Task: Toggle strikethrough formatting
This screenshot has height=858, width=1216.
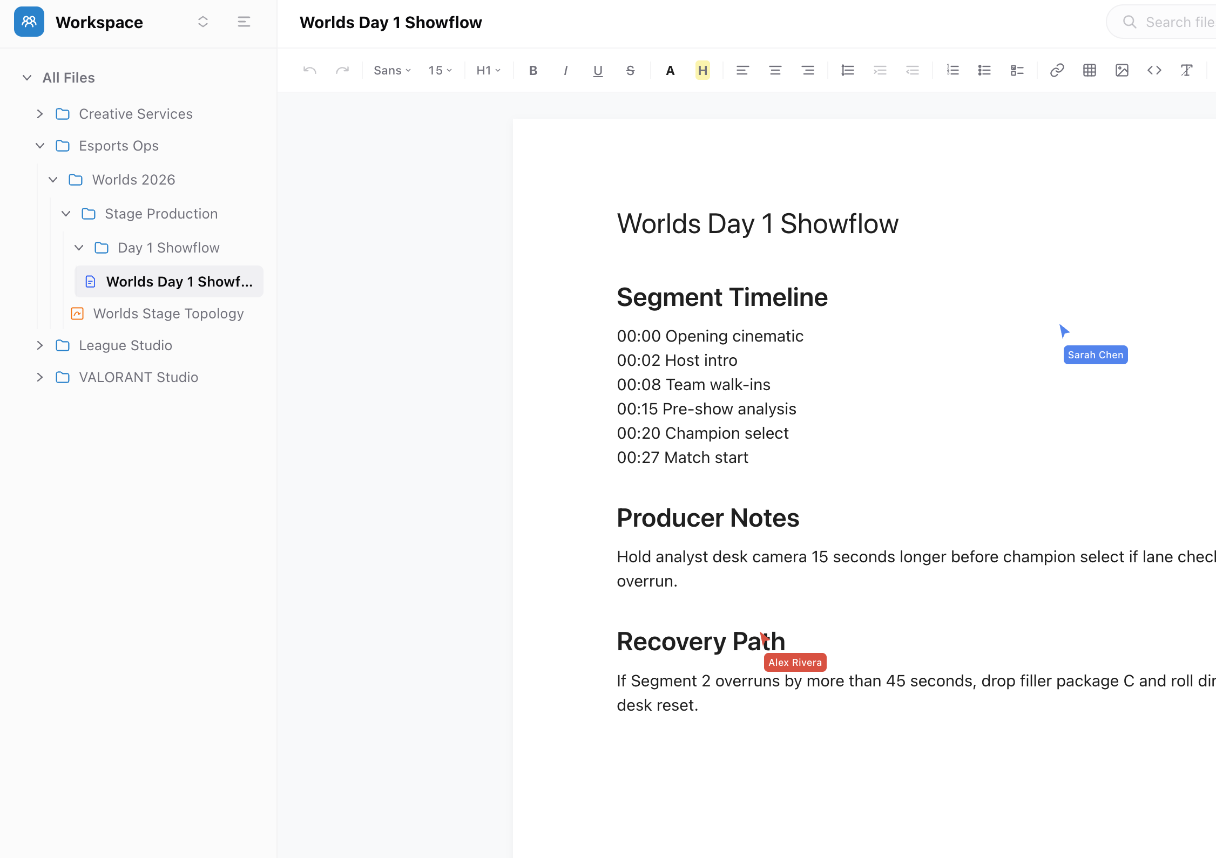Action: pyautogui.click(x=630, y=70)
